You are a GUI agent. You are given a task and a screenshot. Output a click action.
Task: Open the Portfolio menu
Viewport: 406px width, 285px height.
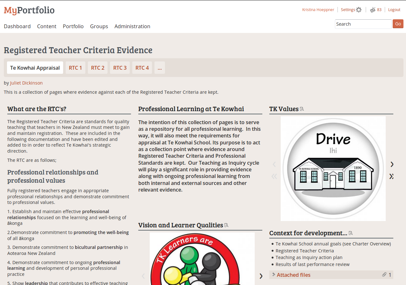click(73, 26)
